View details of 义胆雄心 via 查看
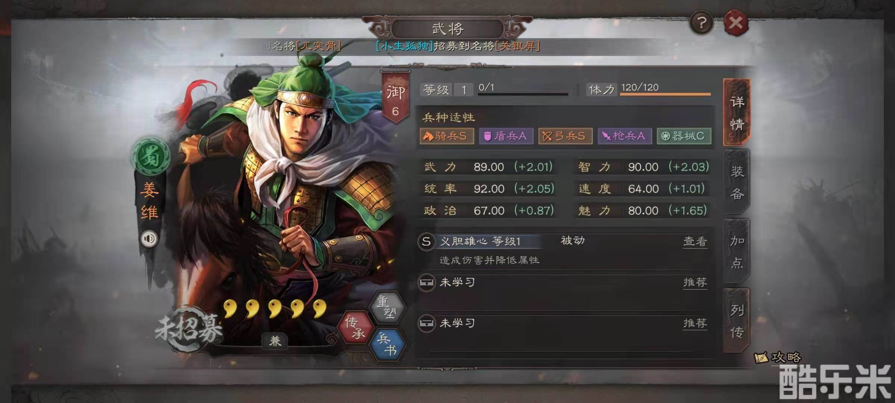 [695, 241]
